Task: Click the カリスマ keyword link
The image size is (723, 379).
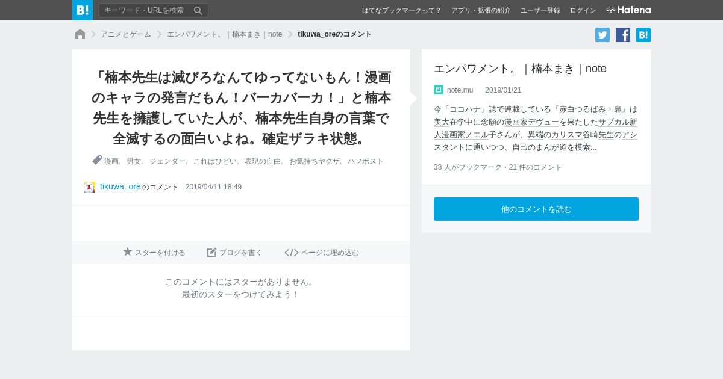Action: tap(567, 135)
